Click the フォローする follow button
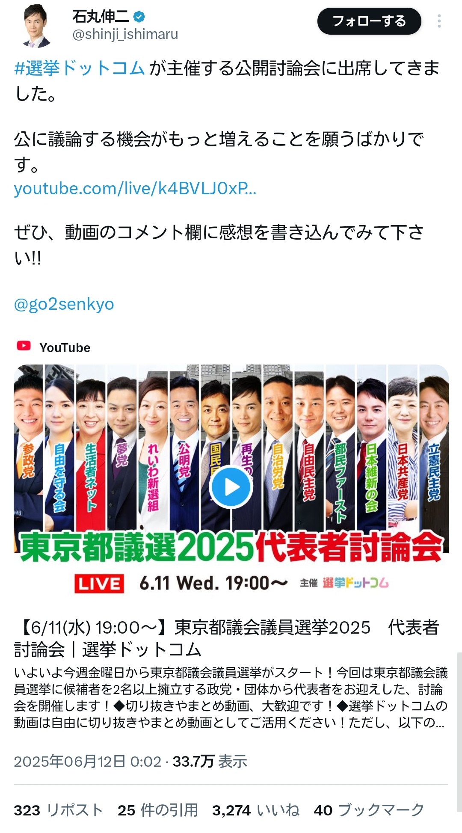The image size is (462, 833). pos(369,21)
